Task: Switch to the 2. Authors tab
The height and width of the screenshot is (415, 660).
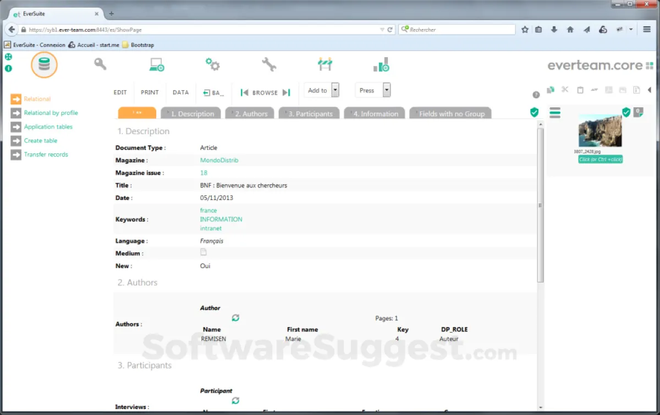Action: point(250,113)
